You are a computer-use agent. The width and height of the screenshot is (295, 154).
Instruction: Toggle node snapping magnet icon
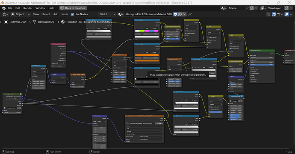(x=274, y=14)
